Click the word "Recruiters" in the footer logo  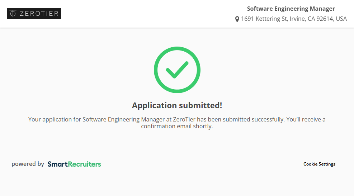(x=84, y=164)
